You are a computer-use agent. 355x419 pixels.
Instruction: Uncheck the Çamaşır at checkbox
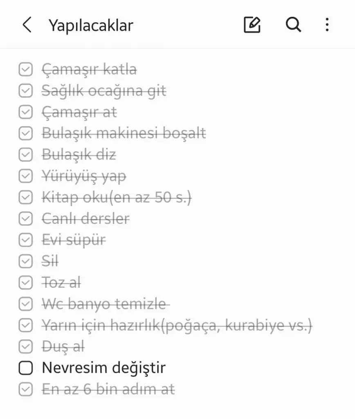click(26, 112)
